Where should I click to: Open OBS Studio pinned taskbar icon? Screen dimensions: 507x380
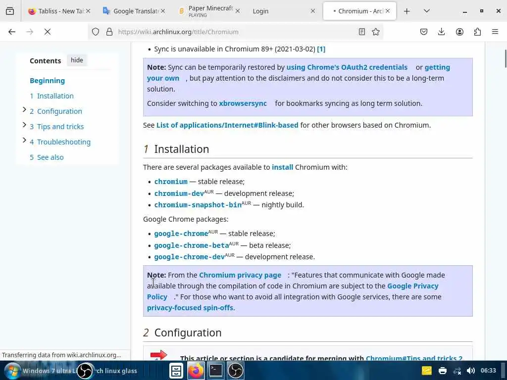(235, 371)
